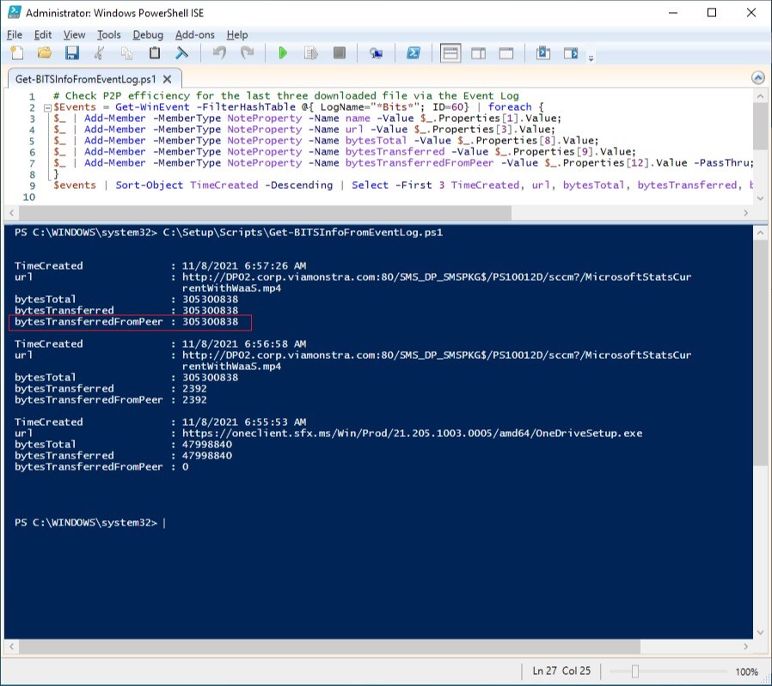
Task: Open the View menu
Action: pyautogui.click(x=74, y=34)
